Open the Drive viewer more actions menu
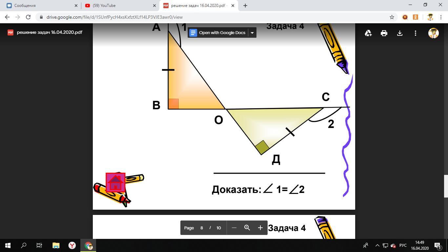 416,33
